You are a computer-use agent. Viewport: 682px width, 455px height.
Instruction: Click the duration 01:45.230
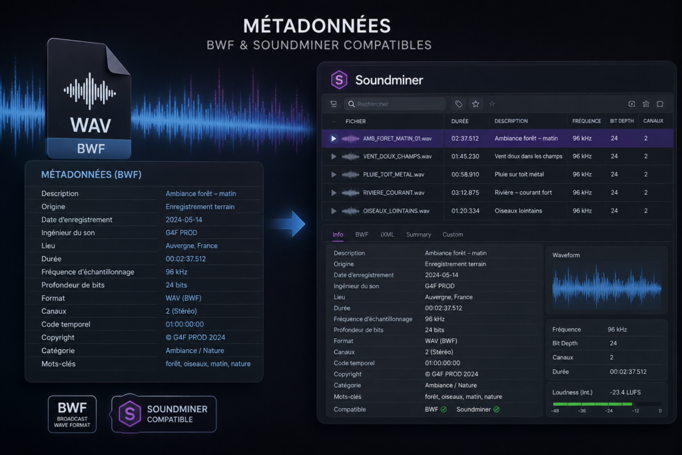coord(465,156)
